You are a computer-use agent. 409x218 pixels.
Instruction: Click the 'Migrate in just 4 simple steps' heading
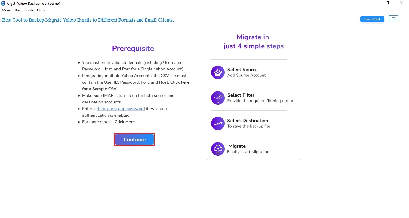pos(253,42)
